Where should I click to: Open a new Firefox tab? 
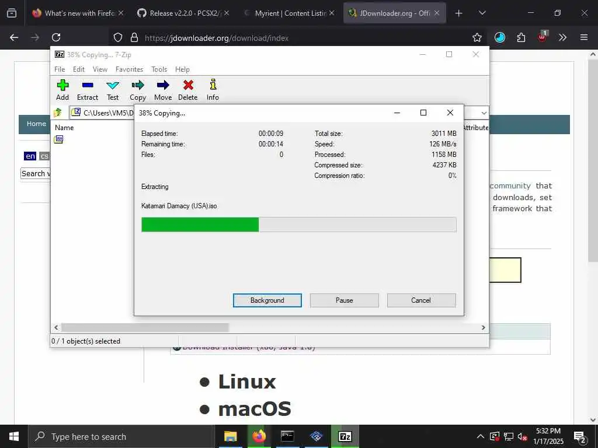(459, 13)
